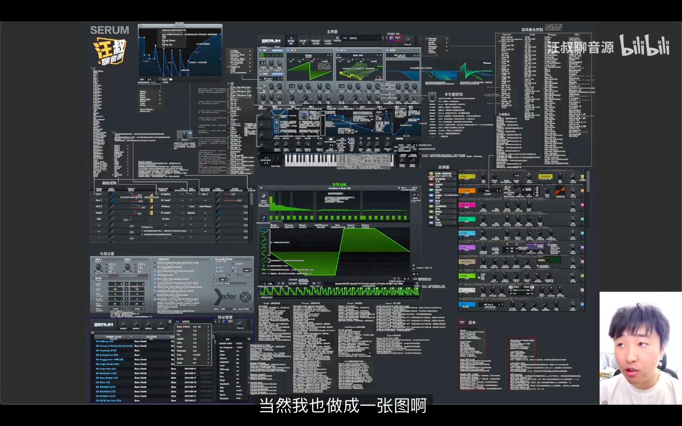Screen dimensions: 682x426
Task: Toggle OSC A enable switch
Action: click(x=288, y=50)
